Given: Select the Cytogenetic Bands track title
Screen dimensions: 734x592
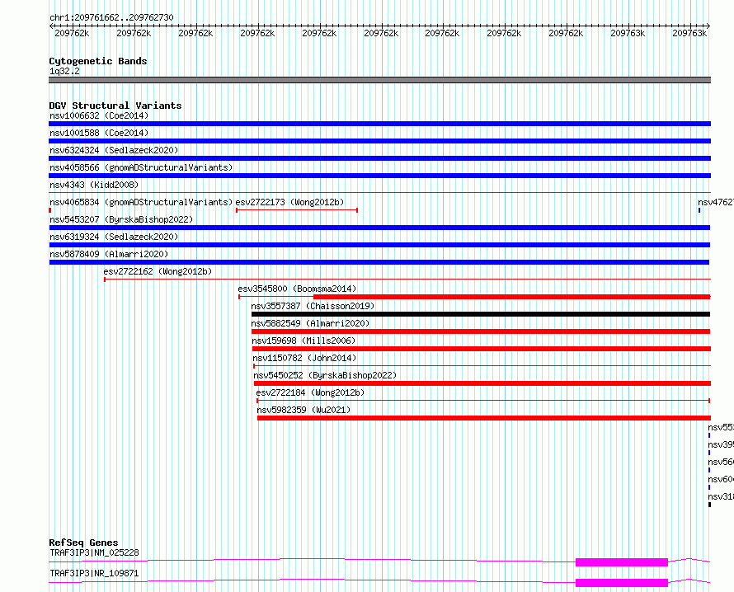Looking at the screenshot, I should tap(98, 61).
